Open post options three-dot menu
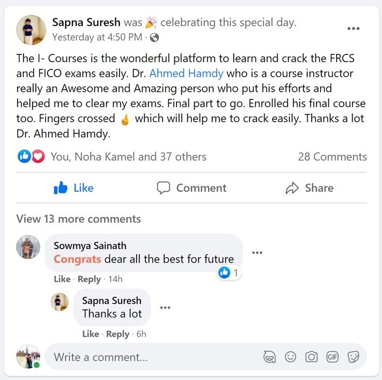This screenshot has height=380, width=382. click(x=353, y=28)
